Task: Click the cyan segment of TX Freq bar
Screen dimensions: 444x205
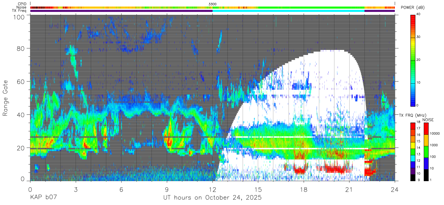Action: (x=289, y=11)
